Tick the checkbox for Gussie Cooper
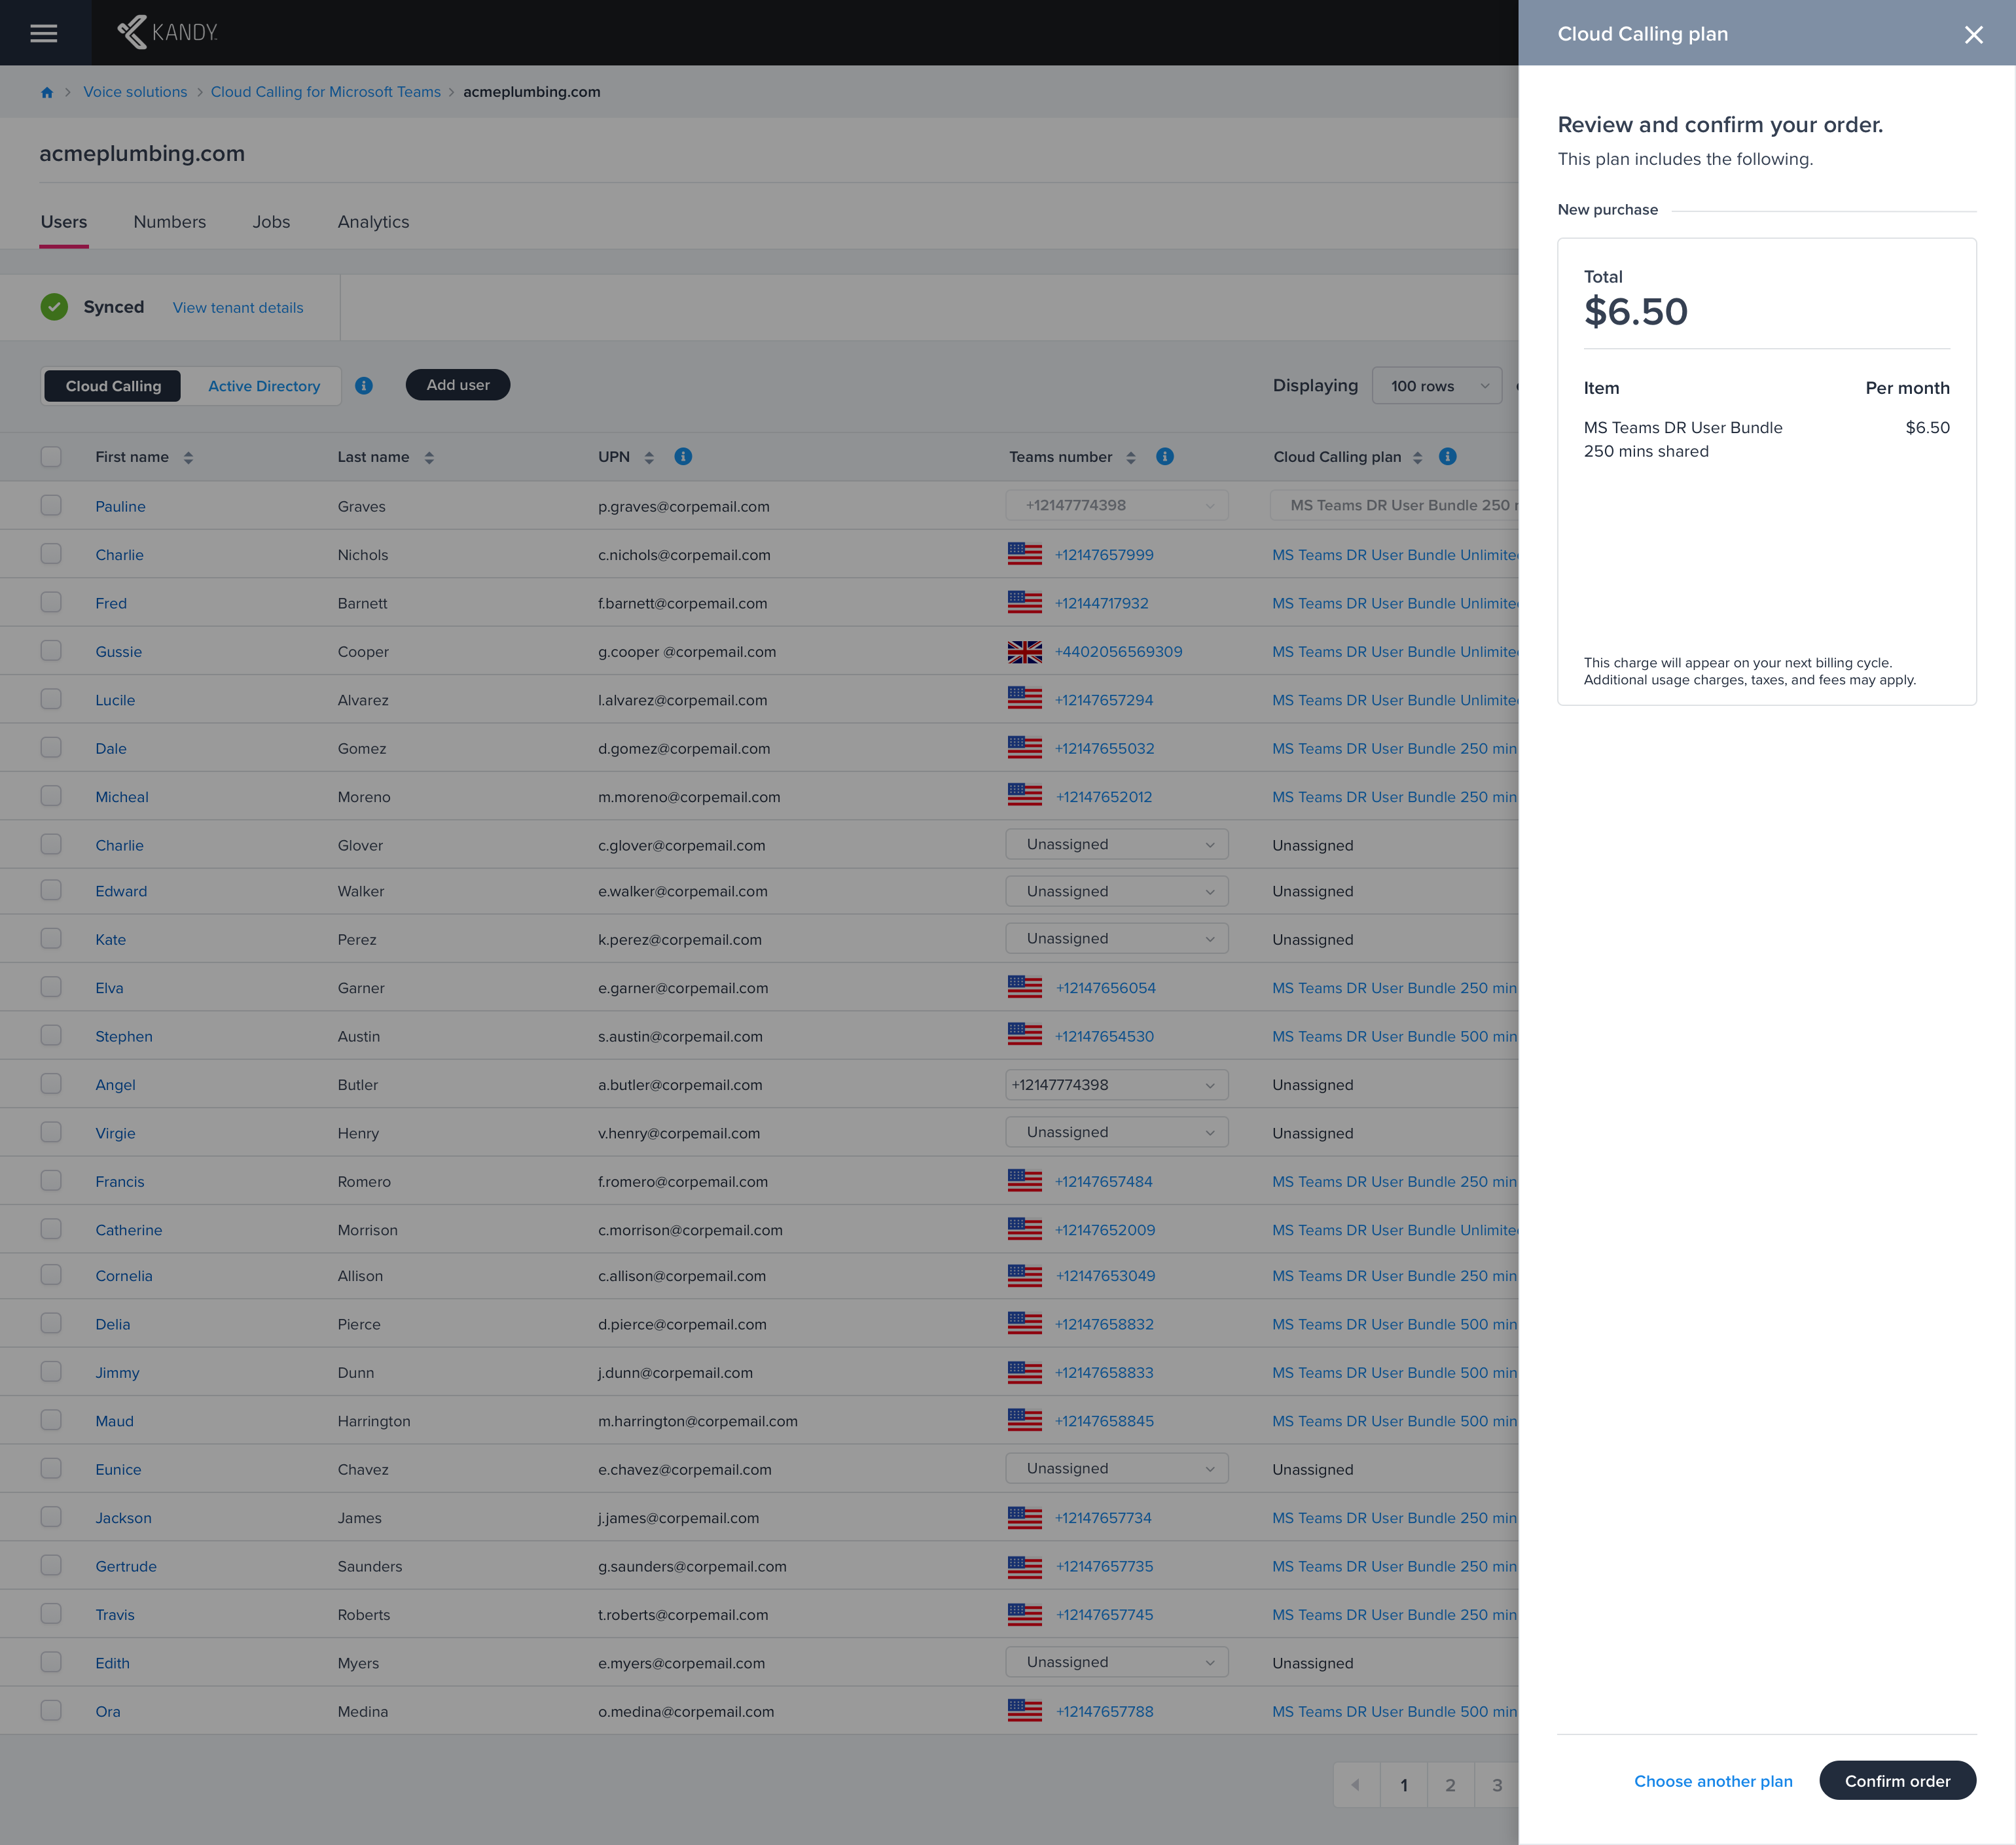Screen dimensions: 2016x1845 [x=51, y=650]
